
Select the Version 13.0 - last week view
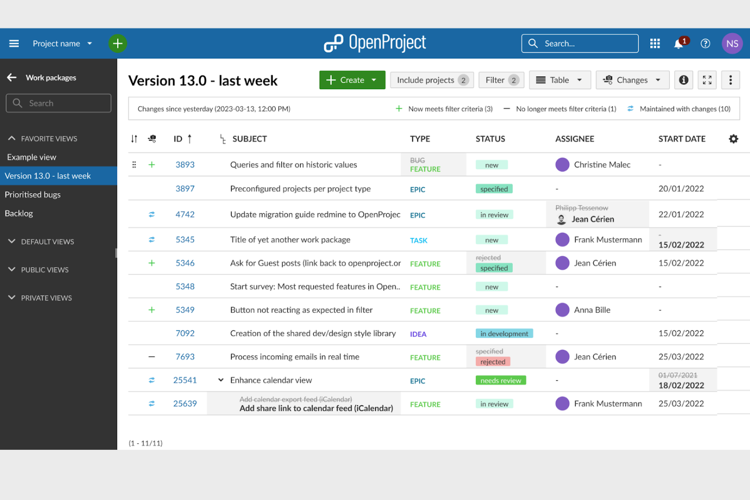pos(58,176)
